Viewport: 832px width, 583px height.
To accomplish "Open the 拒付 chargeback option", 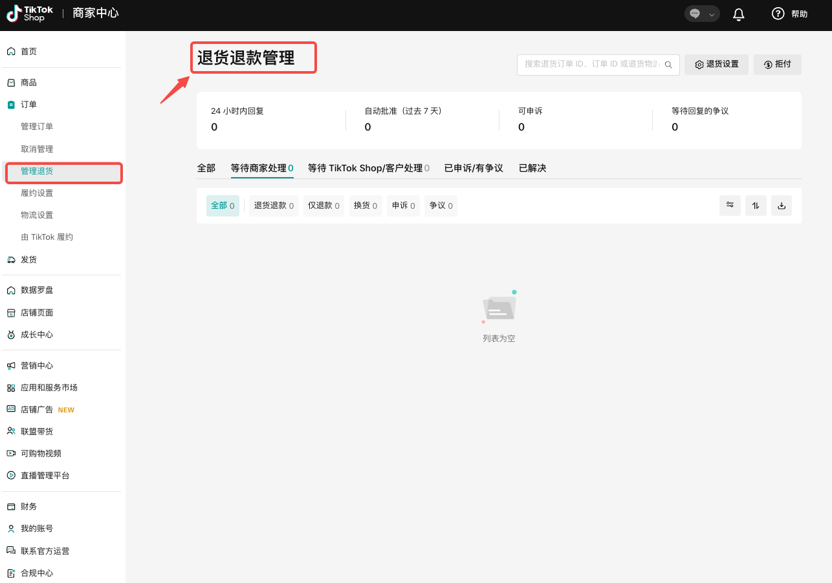I will click(x=777, y=64).
